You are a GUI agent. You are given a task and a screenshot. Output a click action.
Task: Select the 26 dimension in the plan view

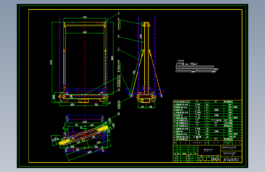pos(81,128)
